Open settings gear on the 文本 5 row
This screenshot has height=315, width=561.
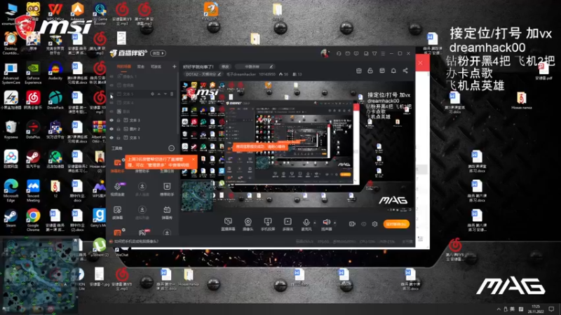tap(152, 94)
